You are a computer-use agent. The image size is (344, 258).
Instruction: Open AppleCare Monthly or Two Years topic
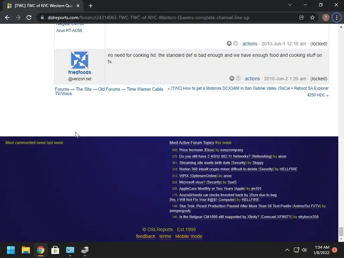206,188
